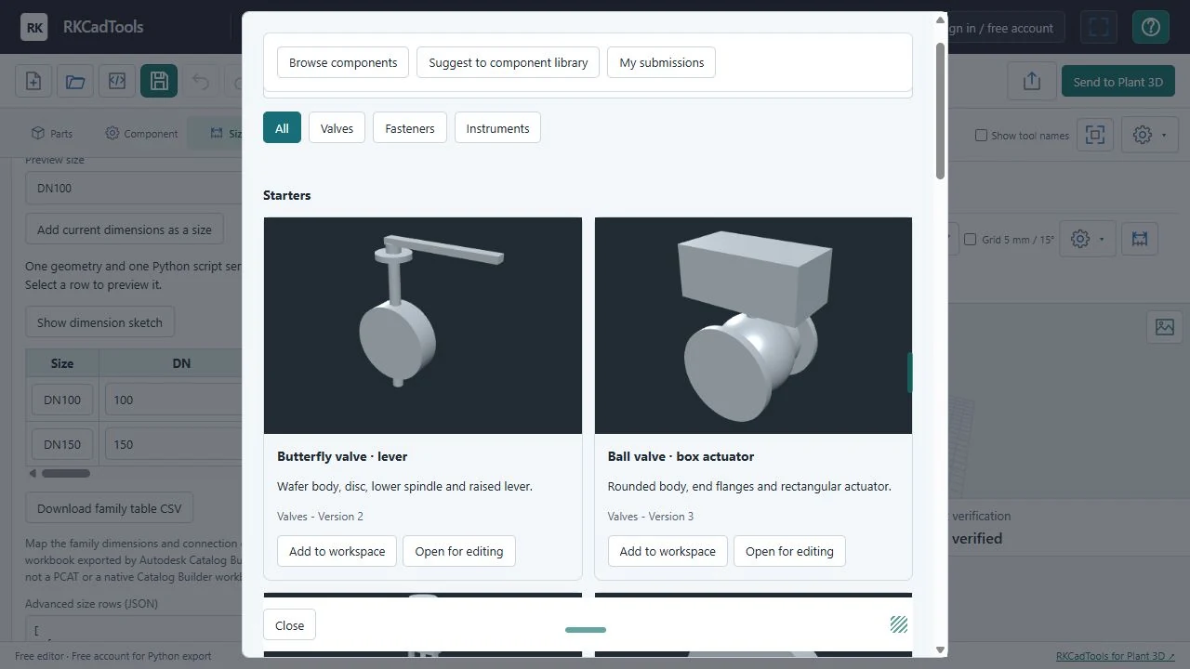
Task: Click the fit-to-view frame icon
Action: [1095, 135]
